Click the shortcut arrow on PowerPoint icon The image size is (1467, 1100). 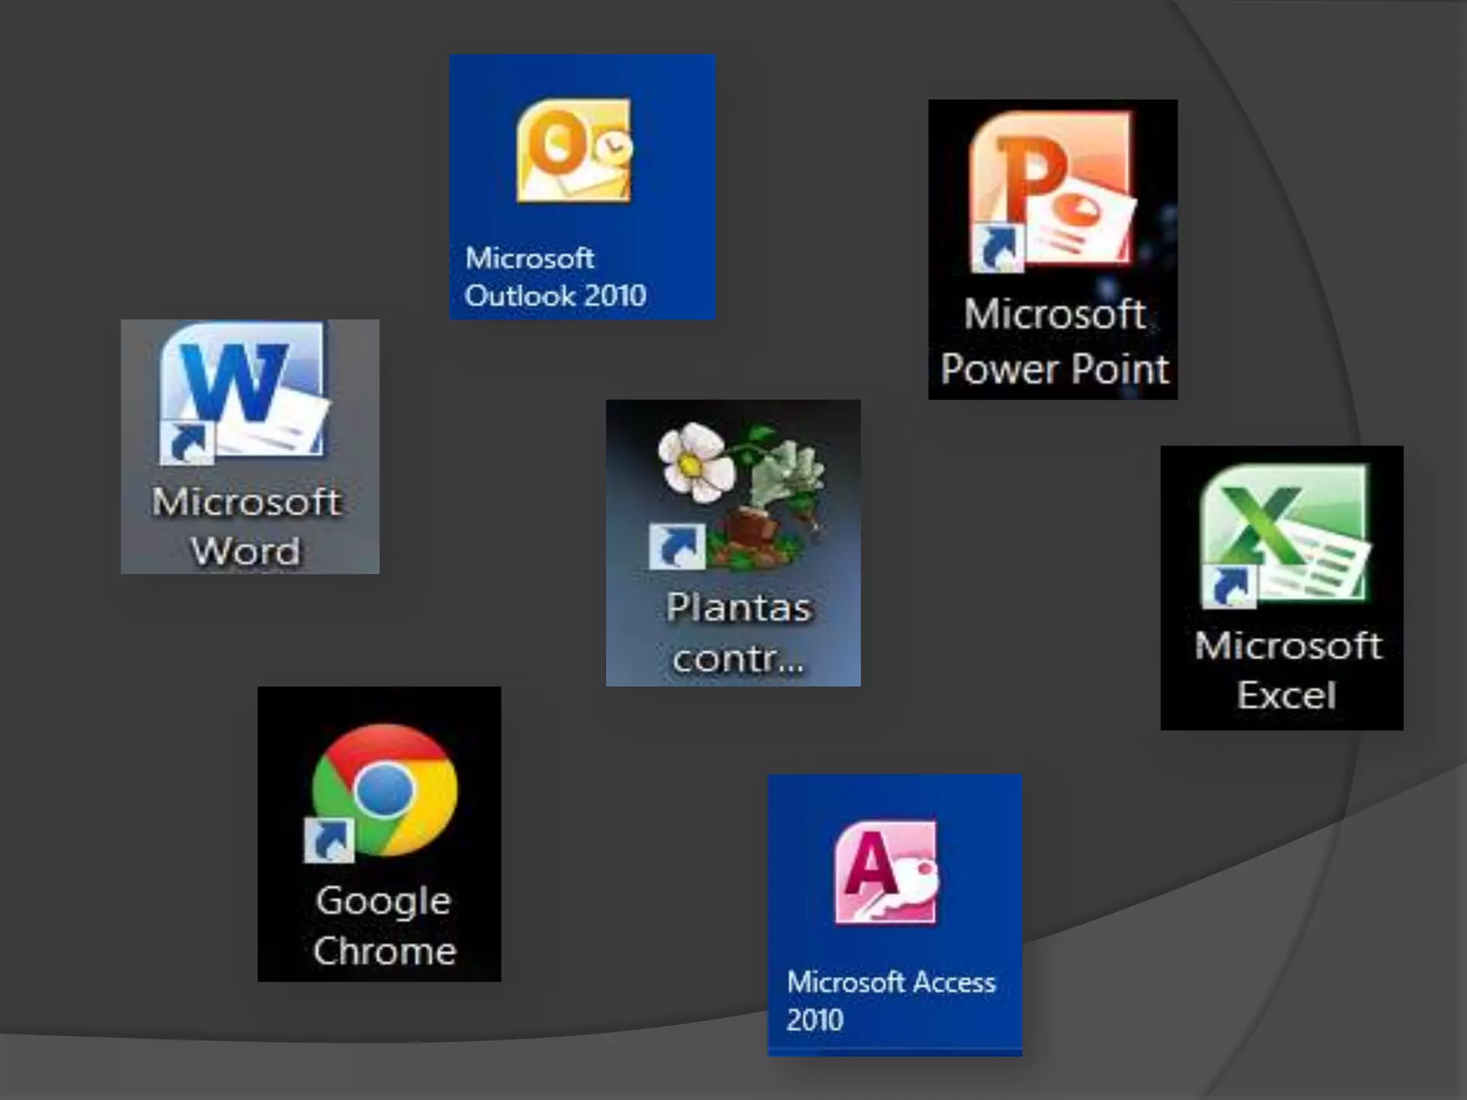[997, 248]
